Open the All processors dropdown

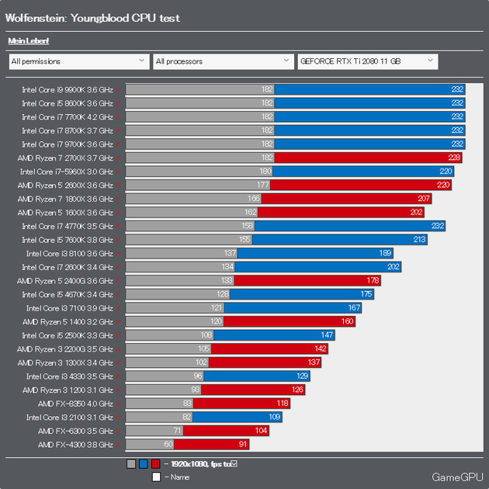pyautogui.click(x=224, y=61)
